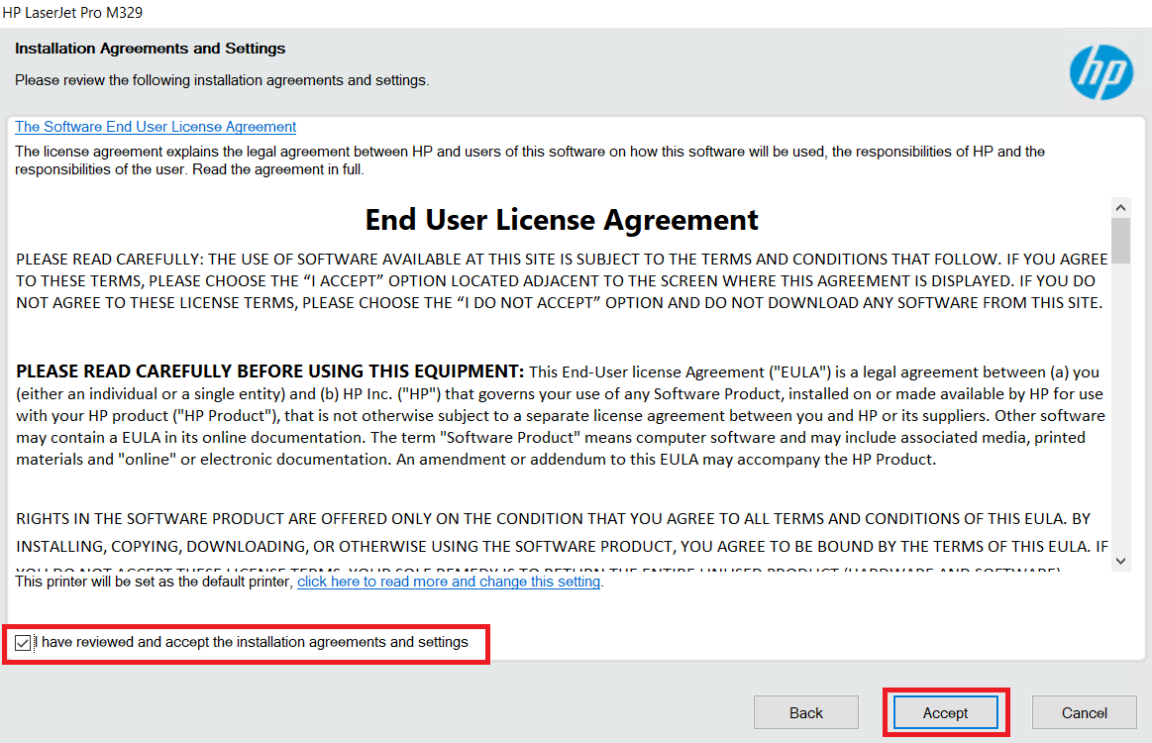
Task: Click the HP logo icon
Action: [x=1100, y=72]
